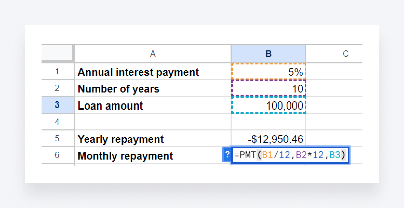Select the empty cell B4
The width and height of the screenshot is (404, 211).
(x=268, y=122)
